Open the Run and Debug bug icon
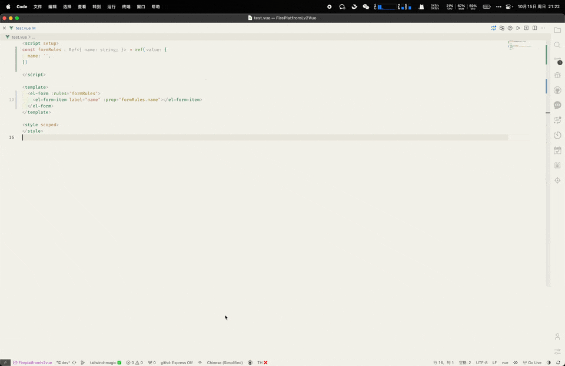Screen dimensions: 565x366 557,75
